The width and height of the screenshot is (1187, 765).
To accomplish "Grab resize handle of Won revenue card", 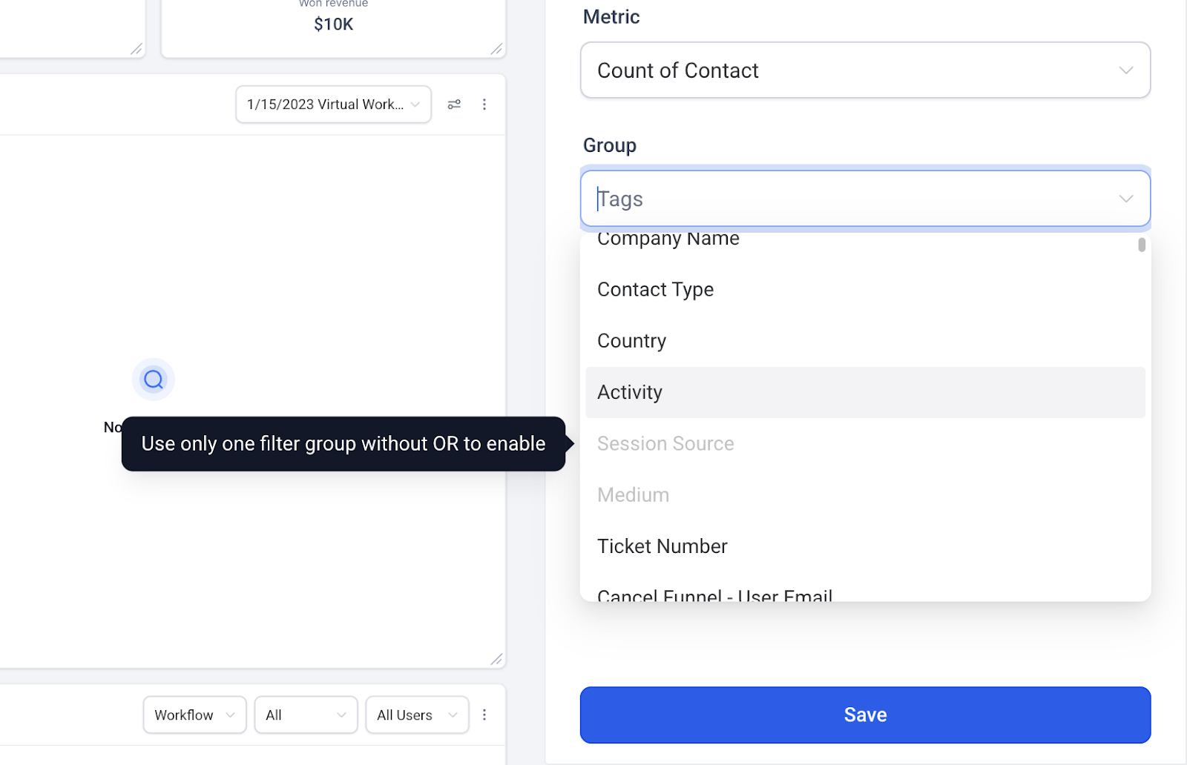I will coord(497,49).
